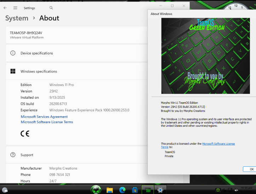Go back using the Settings back arrow
Screen dimensions: 256x194
tap(5, 8)
